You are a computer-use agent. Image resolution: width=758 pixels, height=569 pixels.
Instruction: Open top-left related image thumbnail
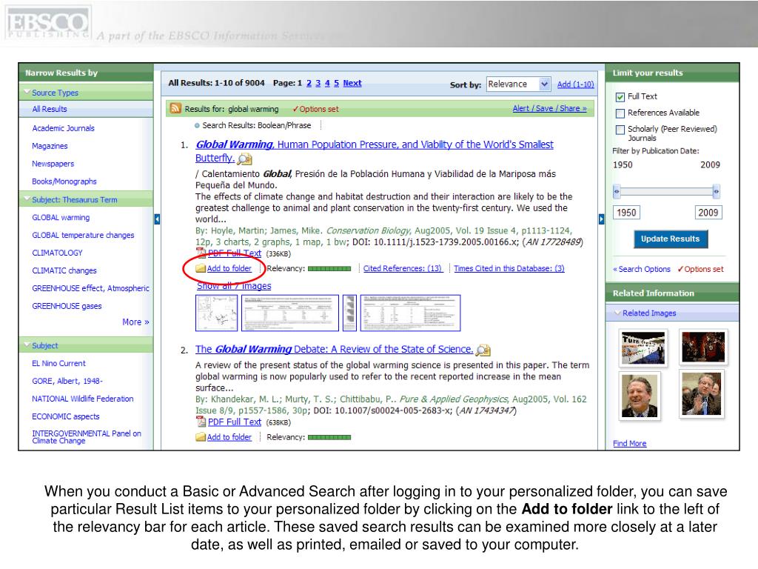[x=643, y=348]
